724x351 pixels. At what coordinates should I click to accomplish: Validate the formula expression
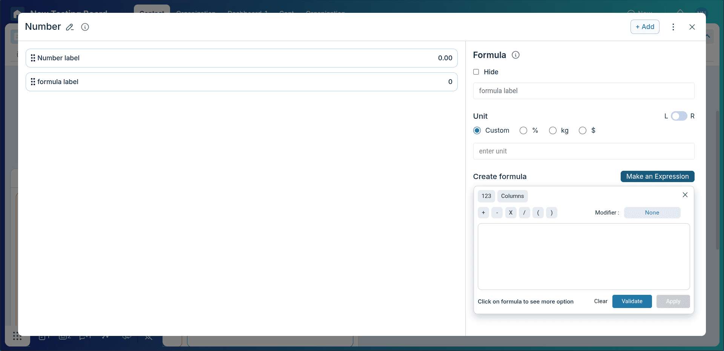click(x=632, y=301)
